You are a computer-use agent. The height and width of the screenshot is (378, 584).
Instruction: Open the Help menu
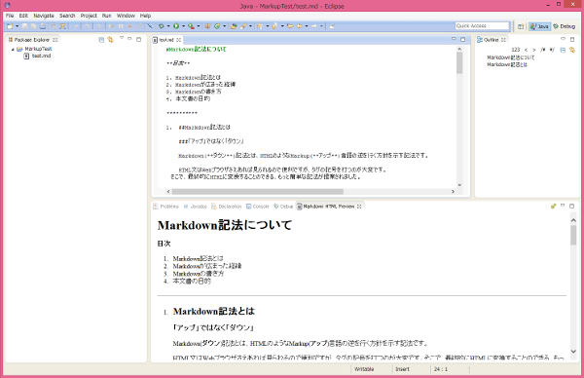(145, 16)
